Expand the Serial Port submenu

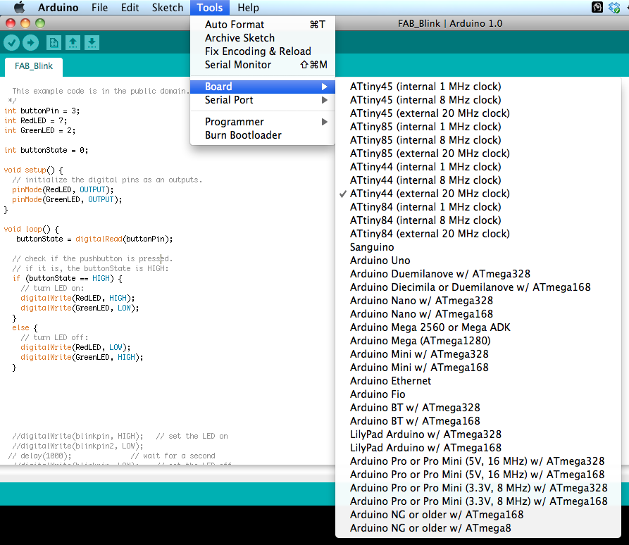point(262,100)
